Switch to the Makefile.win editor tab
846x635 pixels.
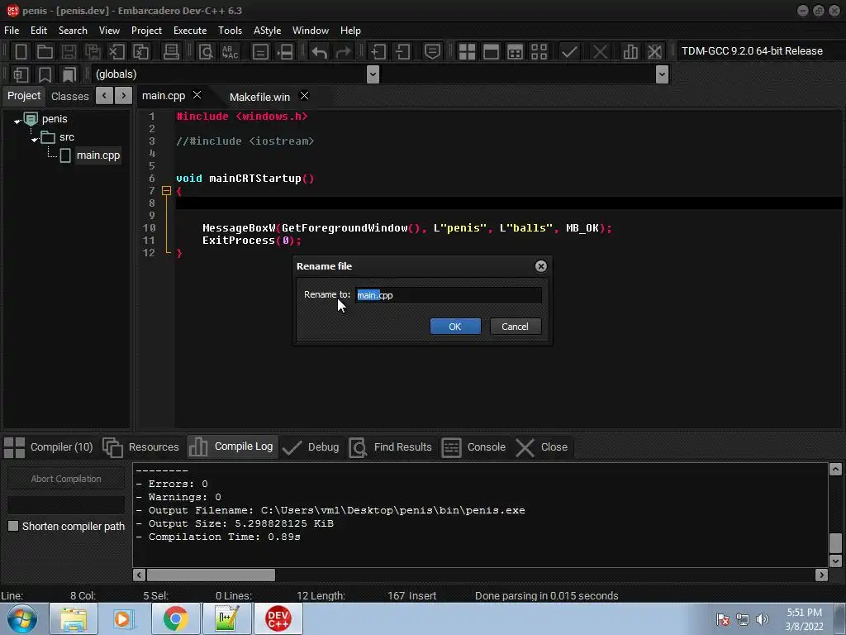click(x=259, y=98)
